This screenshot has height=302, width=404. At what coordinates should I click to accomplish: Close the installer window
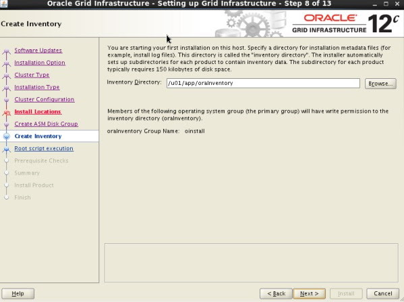397,4
